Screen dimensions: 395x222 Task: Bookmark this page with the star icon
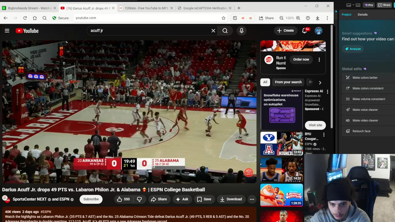(223, 18)
